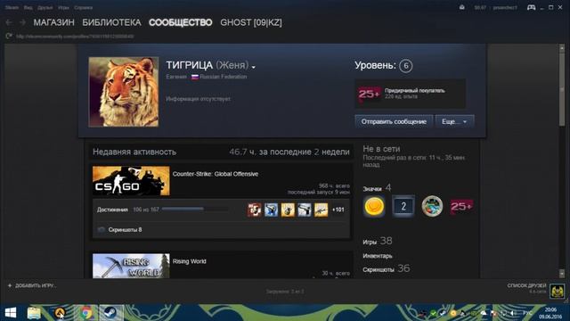Image resolution: width=570 pixels, height=321 pixels.
Task: Show the +101 more achievements
Action: pos(338,210)
